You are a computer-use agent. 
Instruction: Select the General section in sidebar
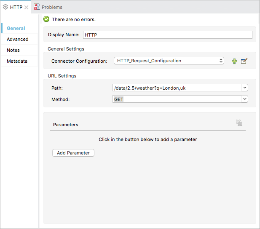16,28
